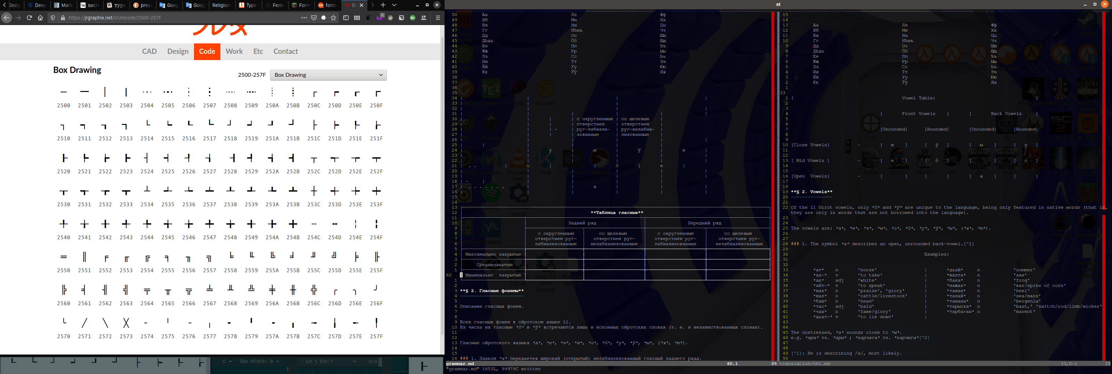Click the green B+ extension icon
Image resolution: width=1112 pixels, height=374 pixels.
pyautogui.click(x=413, y=18)
